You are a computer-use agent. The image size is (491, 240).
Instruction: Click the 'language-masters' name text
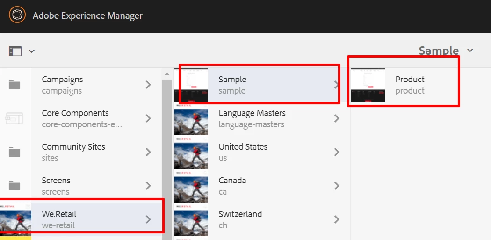pyautogui.click(x=252, y=124)
